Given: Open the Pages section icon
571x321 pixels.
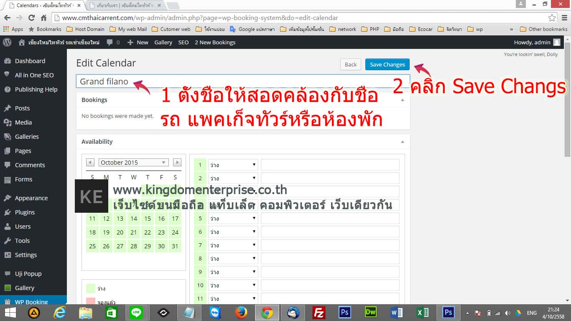Looking at the screenshot, I should [7, 151].
